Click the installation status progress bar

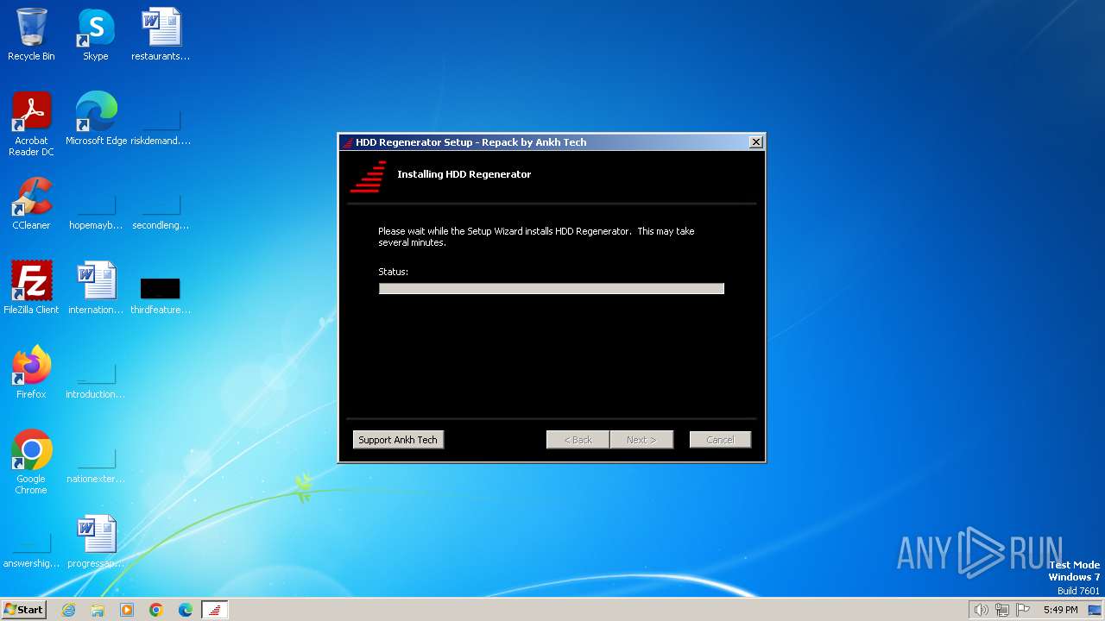pyautogui.click(x=552, y=289)
